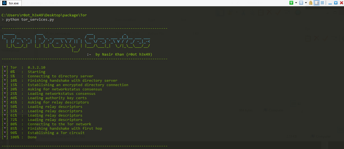
Task: Click the 'Connecting to directory server' line
Action: [x=48, y=76]
